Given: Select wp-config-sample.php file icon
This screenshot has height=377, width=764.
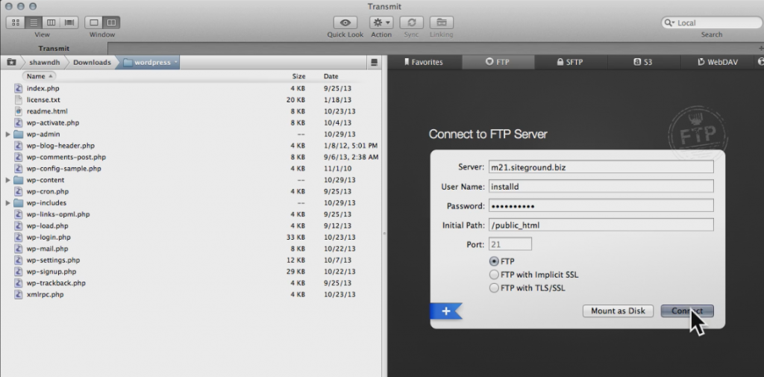Looking at the screenshot, I should point(19,168).
